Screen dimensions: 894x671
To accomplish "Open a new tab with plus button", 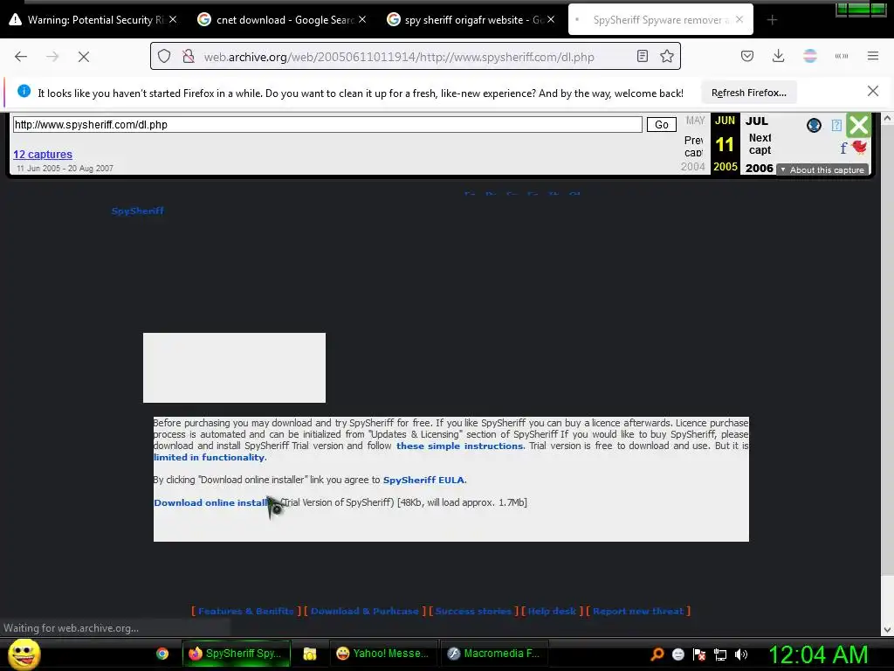I will pyautogui.click(x=772, y=20).
